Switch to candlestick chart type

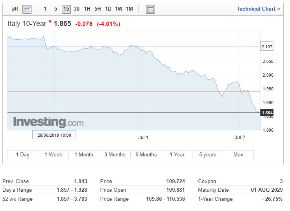(x=15, y=9)
